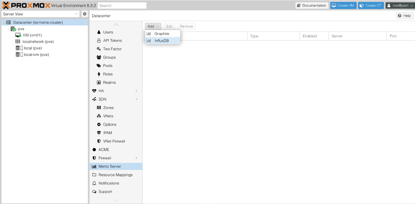Sort by the Enabled column header
Screen dimensions: 415x204
(x=314, y=36)
